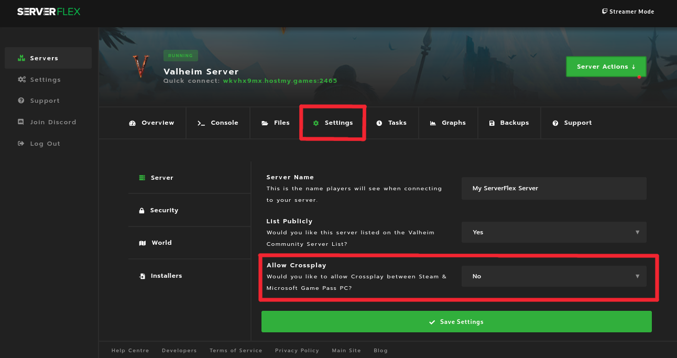677x358 pixels.
Task: Open the Terms of Service link
Action: 236,351
